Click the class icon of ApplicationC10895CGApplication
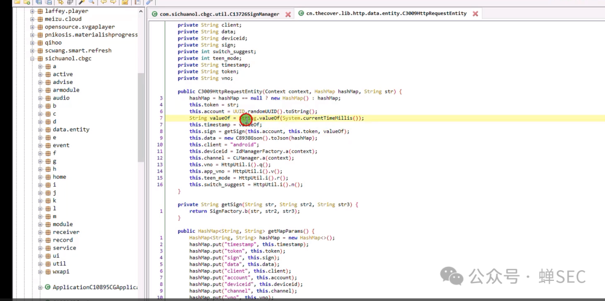 (48, 287)
